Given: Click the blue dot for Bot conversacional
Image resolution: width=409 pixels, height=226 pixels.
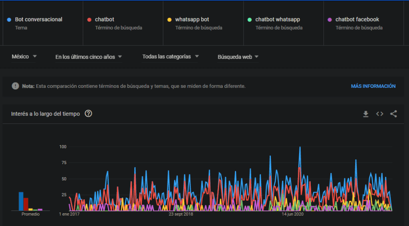Looking at the screenshot, I should click(9, 20).
